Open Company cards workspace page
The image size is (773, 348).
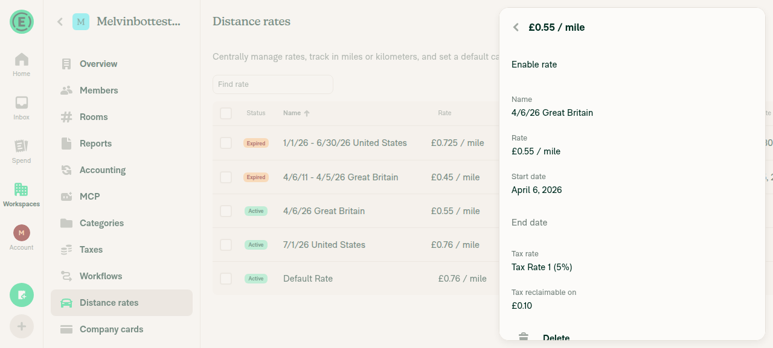[x=121, y=329]
